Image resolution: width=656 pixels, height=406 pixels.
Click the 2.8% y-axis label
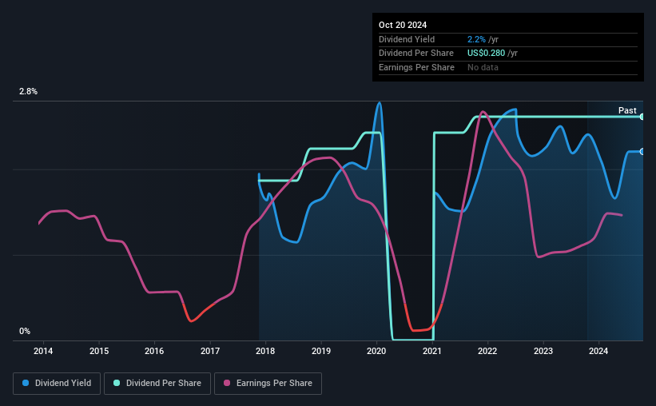tap(28, 92)
